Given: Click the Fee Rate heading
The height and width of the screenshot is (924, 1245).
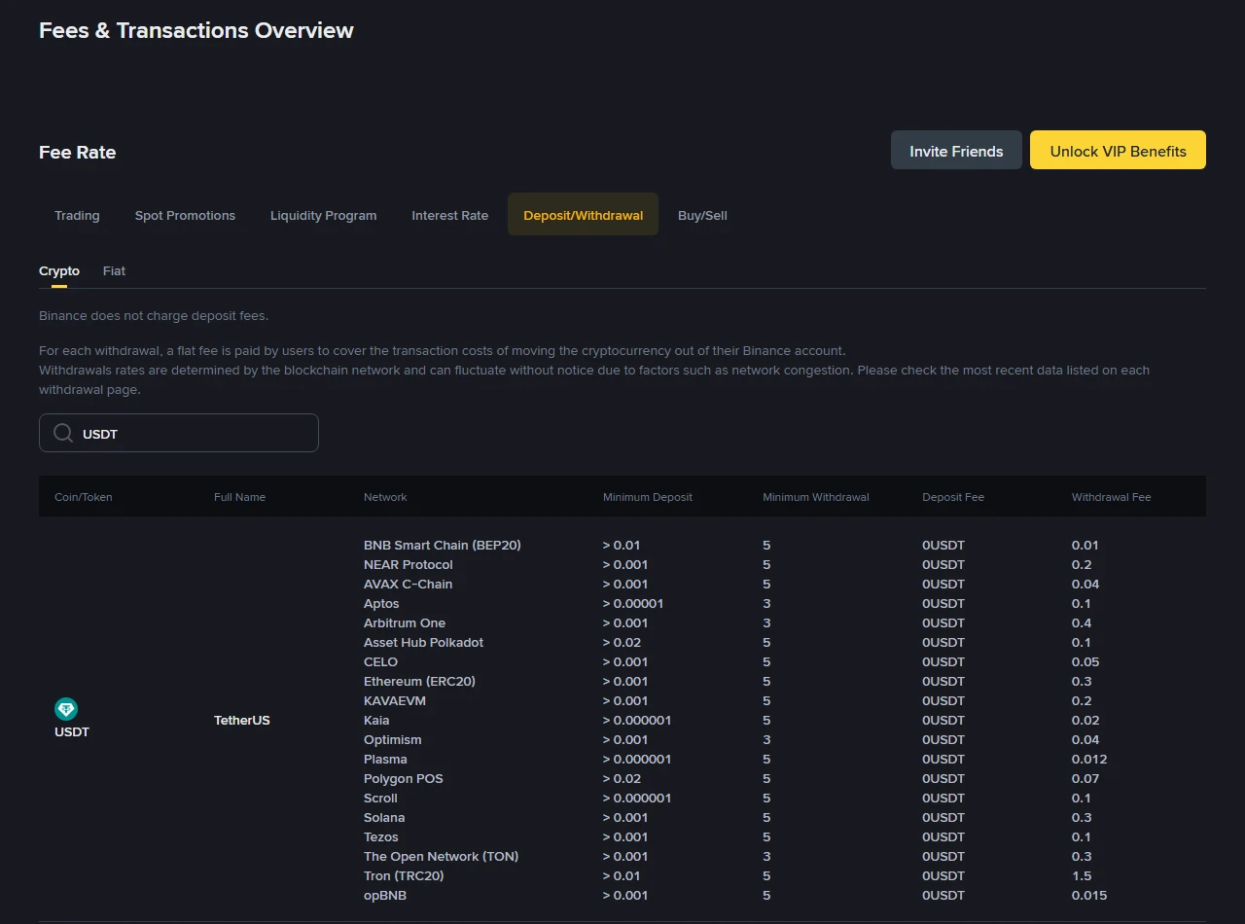Looking at the screenshot, I should tap(78, 153).
